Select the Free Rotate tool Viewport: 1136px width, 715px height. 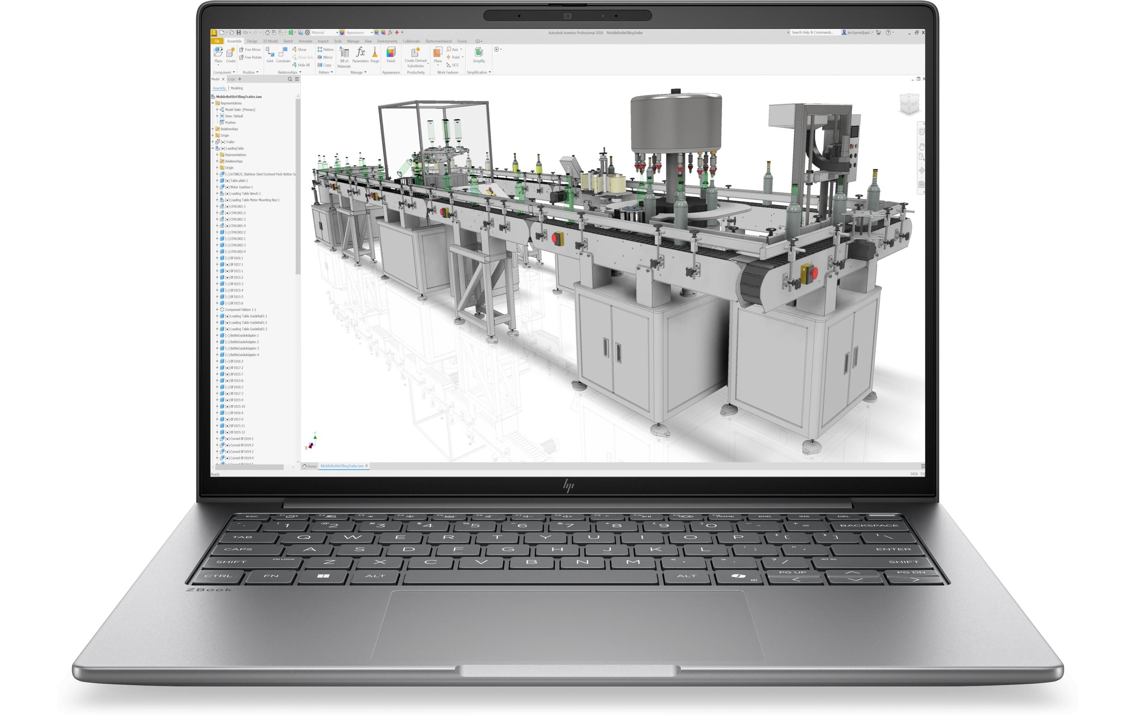coord(250,57)
